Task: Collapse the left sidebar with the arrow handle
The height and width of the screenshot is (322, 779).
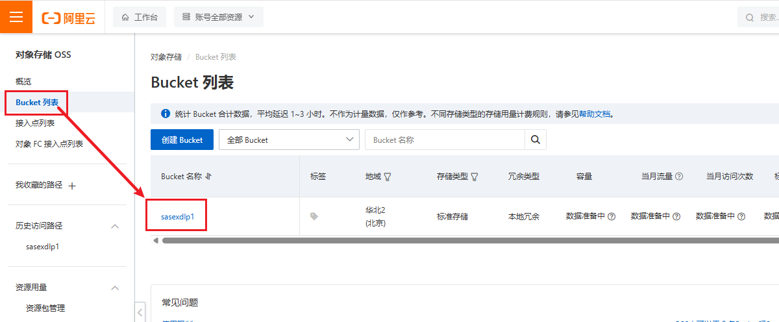Action: click(x=141, y=312)
